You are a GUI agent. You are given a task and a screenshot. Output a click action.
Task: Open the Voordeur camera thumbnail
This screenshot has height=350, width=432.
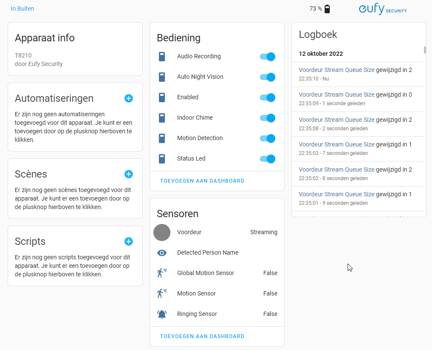[x=162, y=232]
